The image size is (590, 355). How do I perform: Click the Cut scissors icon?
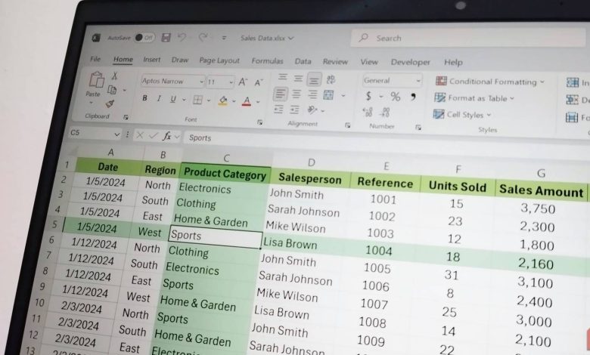pos(114,76)
